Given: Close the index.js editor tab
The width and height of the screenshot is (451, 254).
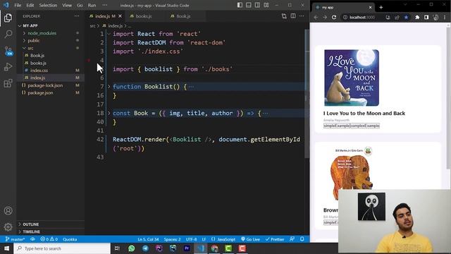Looking at the screenshot, I should pos(121,16).
